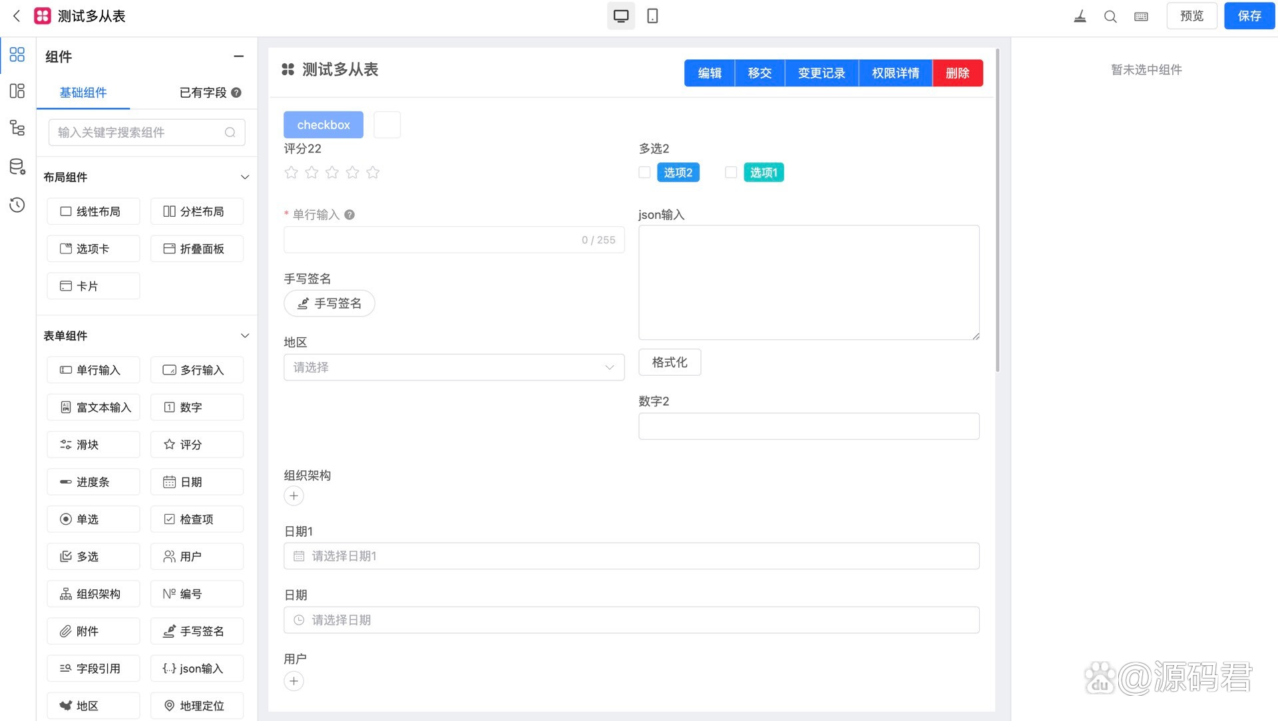Add the 字段引用 field reference component
The height and width of the screenshot is (721, 1278).
click(93, 668)
